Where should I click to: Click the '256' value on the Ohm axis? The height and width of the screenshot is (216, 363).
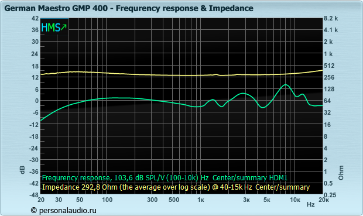pos(329,77)
